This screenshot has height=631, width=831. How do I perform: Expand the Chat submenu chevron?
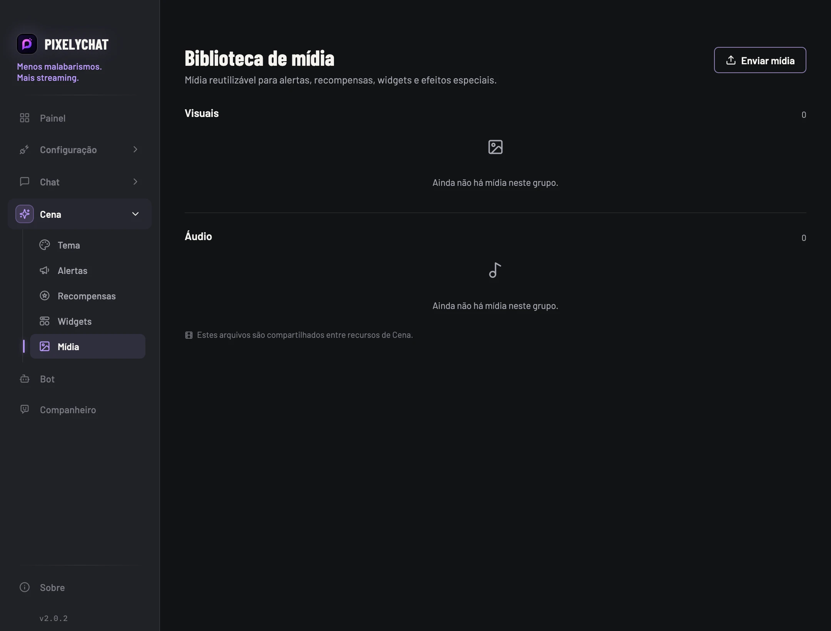tap(135, 182)
